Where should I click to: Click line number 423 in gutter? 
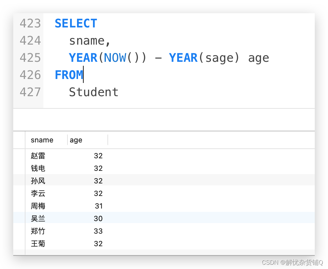[x=30, y=23]
